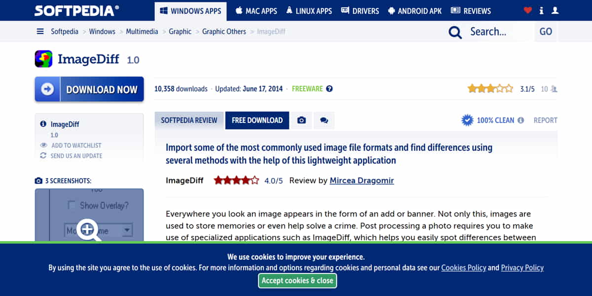
Task: Open the info page via the 'i' icon
Action: 541,10
